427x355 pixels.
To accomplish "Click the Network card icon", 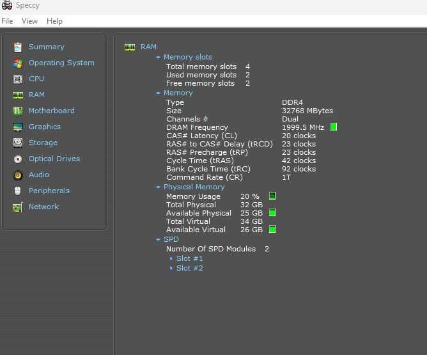I will 18,207.
